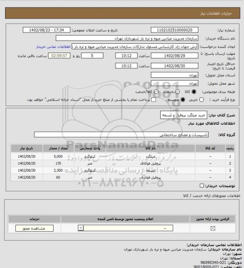244x268 pixels.
Task: Click the کد کالا column header
Action: [210, 148]
